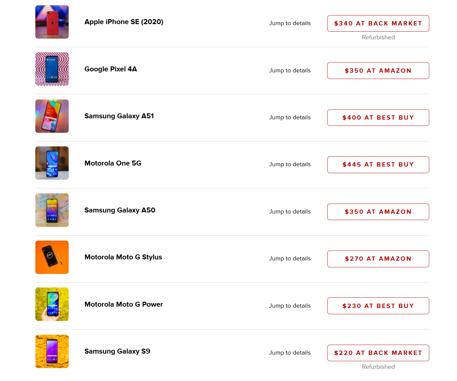Jump to details for Samsung Galaxy S9
457x381 pixels.
coord(290,353)
